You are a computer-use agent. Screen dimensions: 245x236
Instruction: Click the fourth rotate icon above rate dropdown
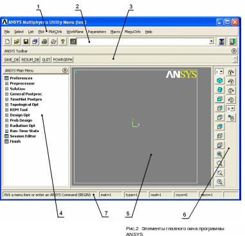pyautogui.click(x=231, y=100)
